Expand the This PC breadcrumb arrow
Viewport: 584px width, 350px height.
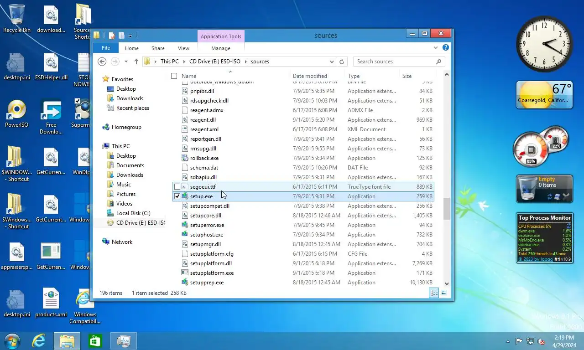(x=184, y=62)
